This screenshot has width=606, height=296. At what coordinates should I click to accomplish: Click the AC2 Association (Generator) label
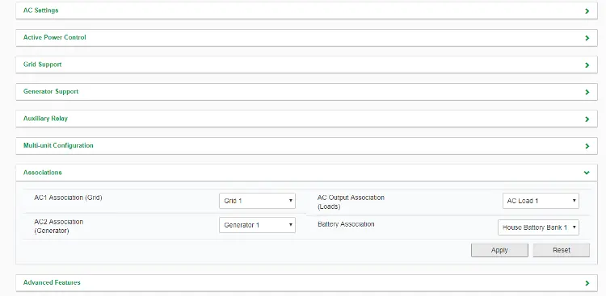(x=58, y=227)
